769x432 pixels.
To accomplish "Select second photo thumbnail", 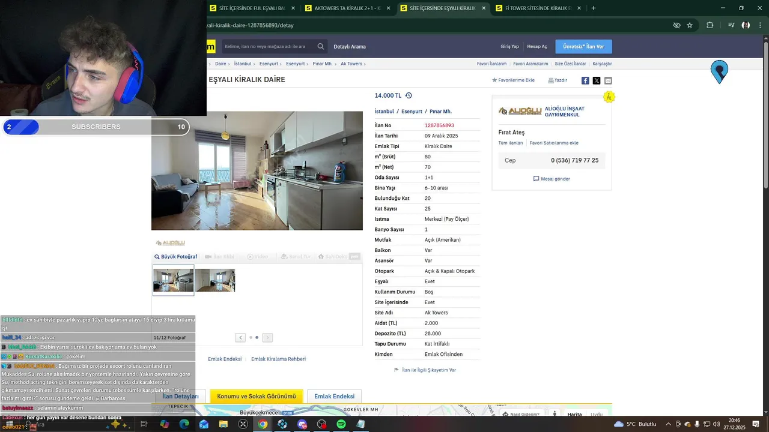I will click(x=215, y=280).
